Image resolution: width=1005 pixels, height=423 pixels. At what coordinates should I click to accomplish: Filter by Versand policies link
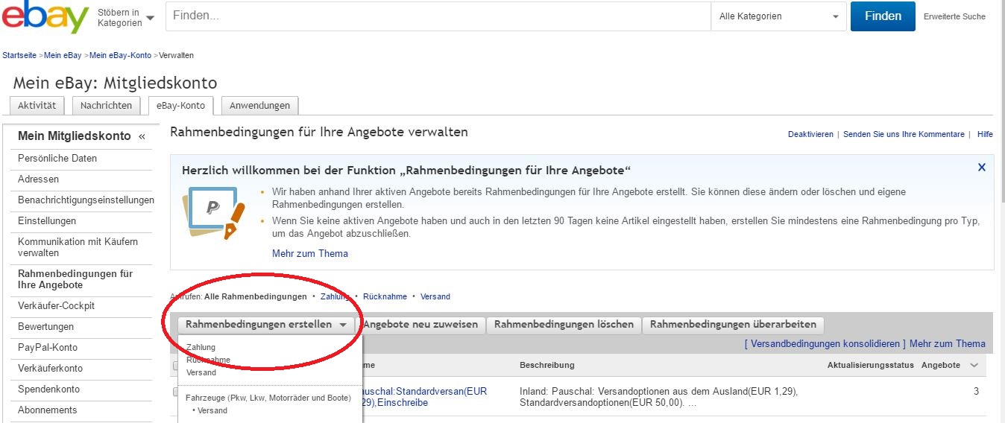pyautogui.click(x=435, y=296)
